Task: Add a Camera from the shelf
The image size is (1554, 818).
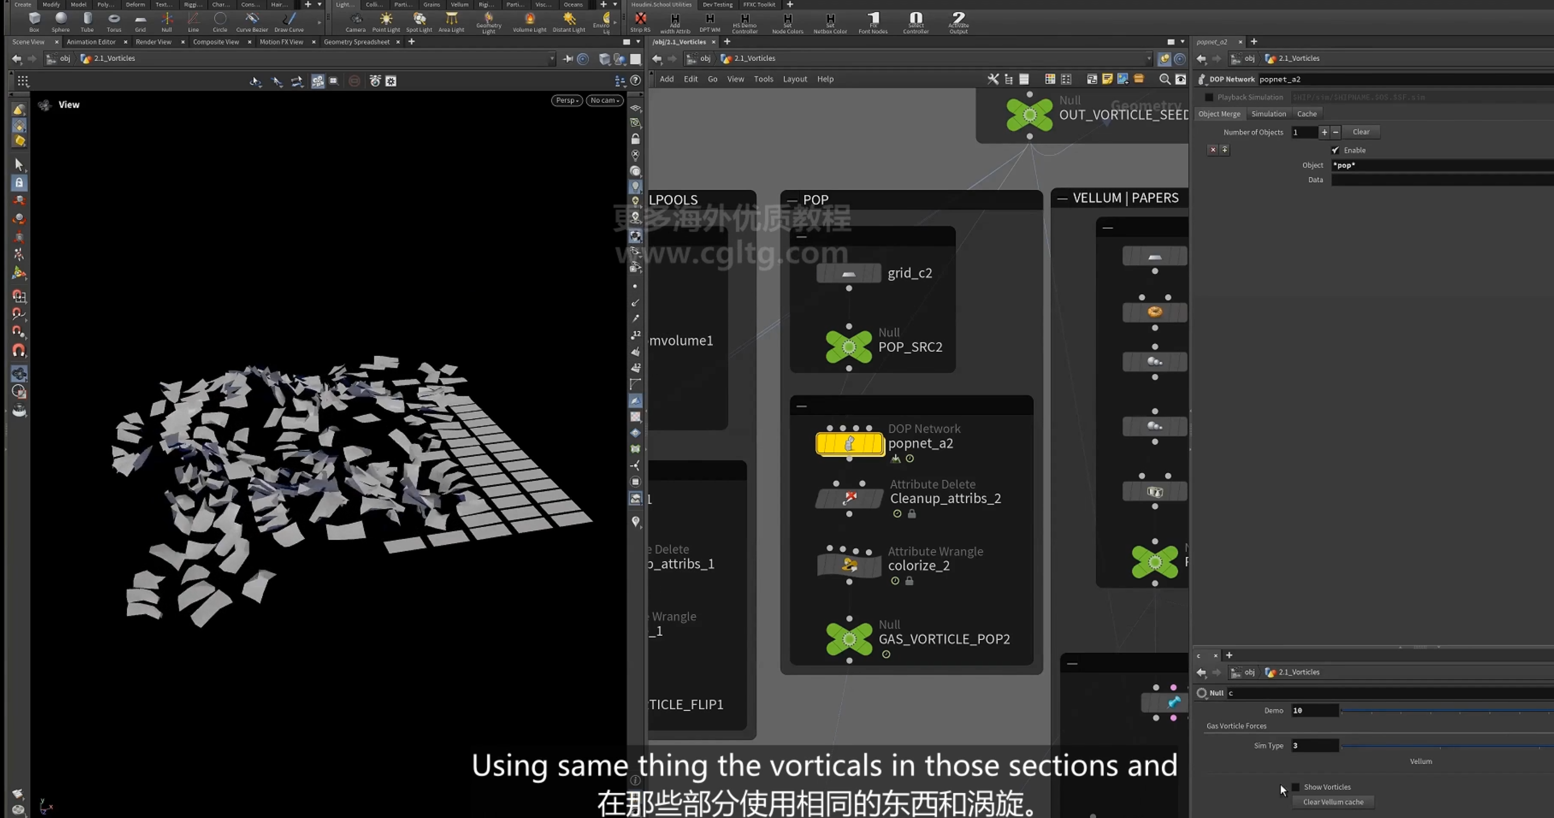Action: coord(356,22)
